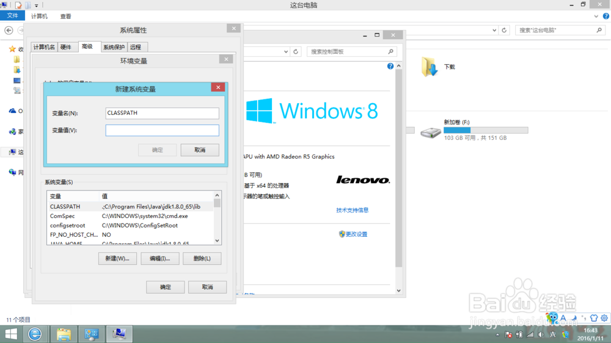Refresh the control panel window

pyautogui.click(x=296, y=51)
